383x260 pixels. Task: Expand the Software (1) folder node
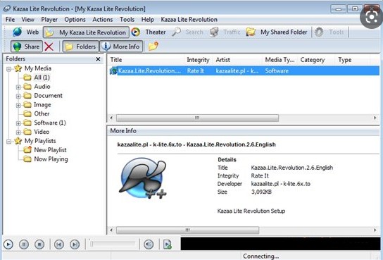point(18,123)
